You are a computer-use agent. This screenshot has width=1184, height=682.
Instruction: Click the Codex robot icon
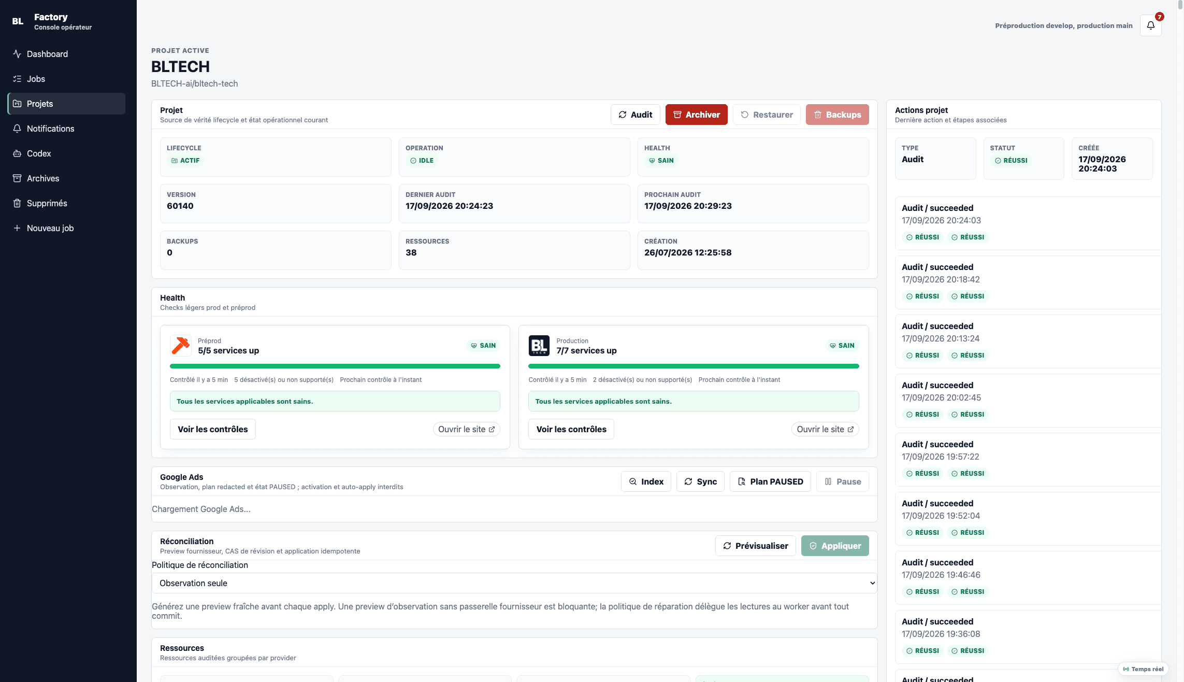(17, 153)
